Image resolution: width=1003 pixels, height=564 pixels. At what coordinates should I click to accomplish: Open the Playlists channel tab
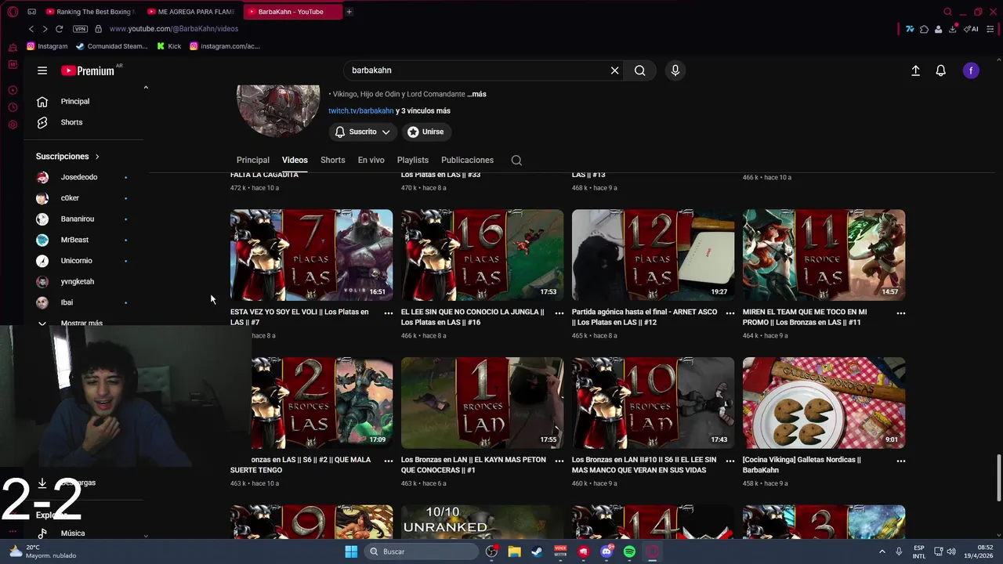[x=413, y=160]
